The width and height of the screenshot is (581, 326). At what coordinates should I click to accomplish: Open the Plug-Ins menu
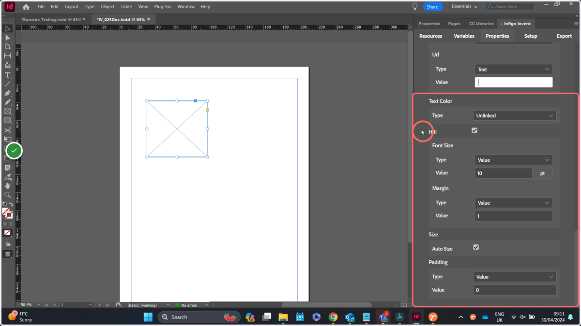[163, 7]
